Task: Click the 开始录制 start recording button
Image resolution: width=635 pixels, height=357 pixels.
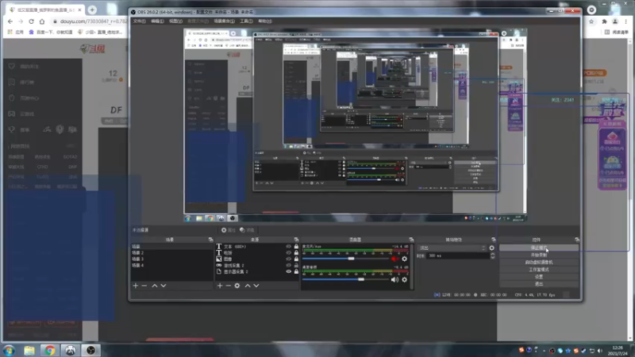Action: click(x=539, y=255)
